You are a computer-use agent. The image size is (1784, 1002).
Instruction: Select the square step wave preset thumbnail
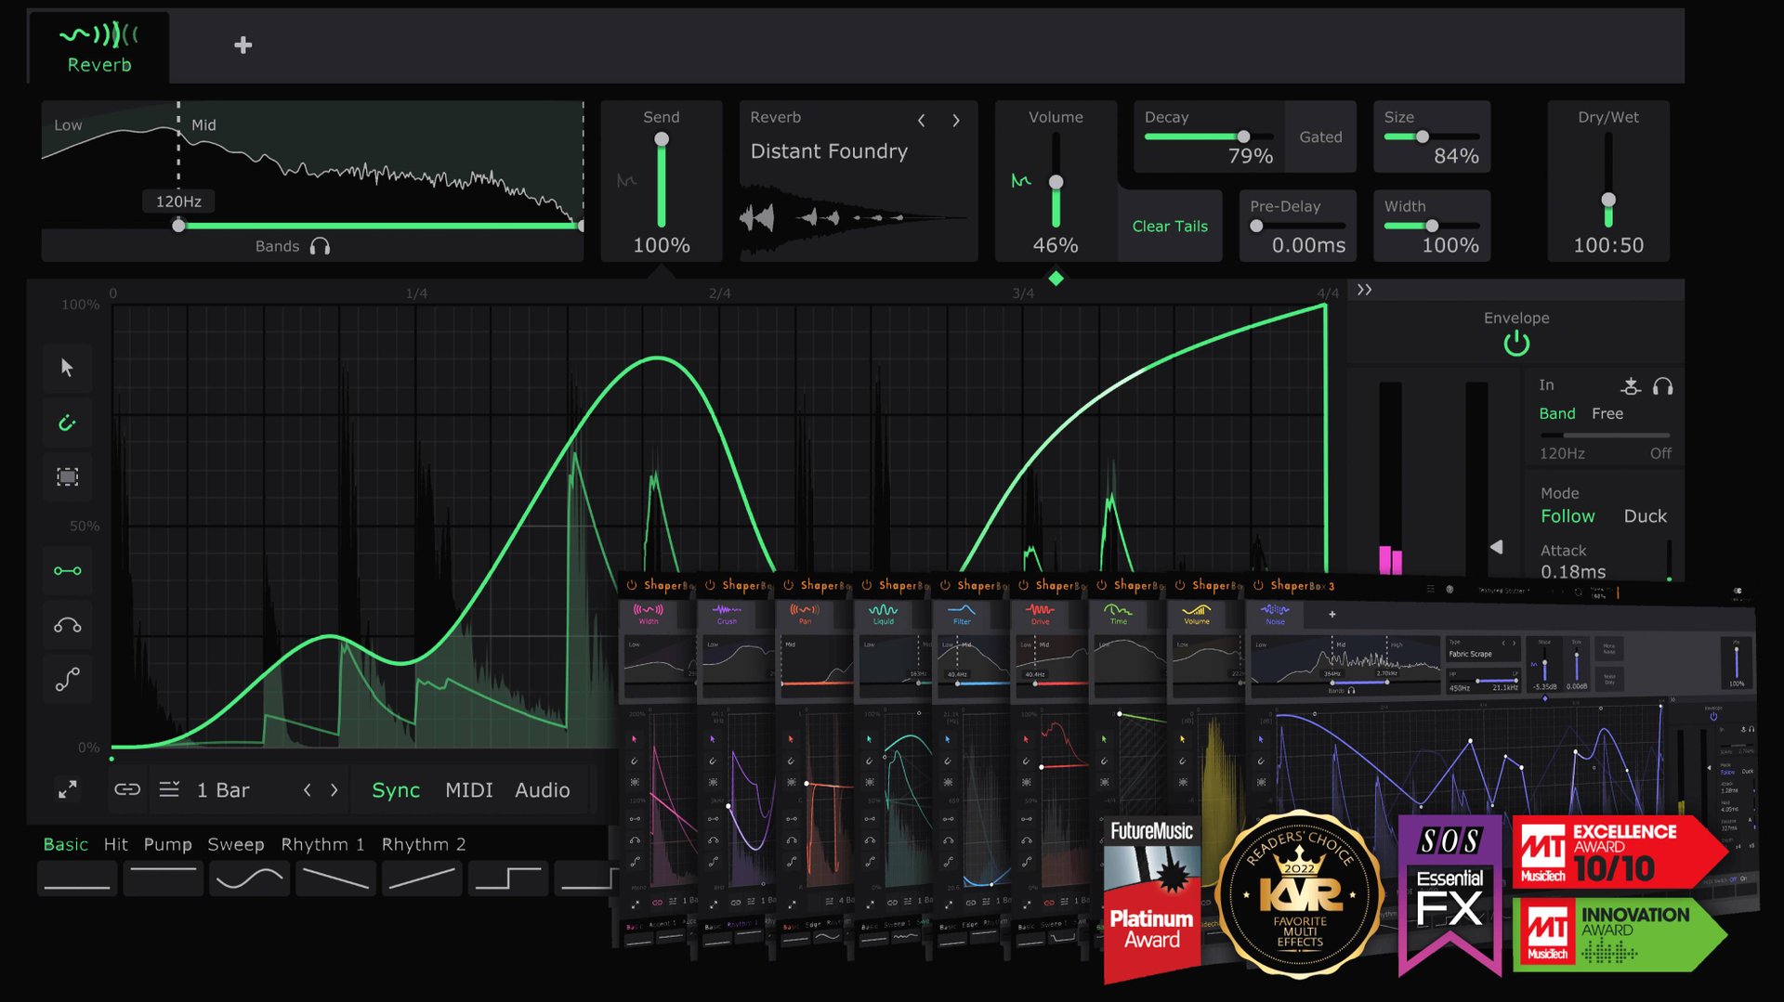pyautogui.click(x=507, y=878)
